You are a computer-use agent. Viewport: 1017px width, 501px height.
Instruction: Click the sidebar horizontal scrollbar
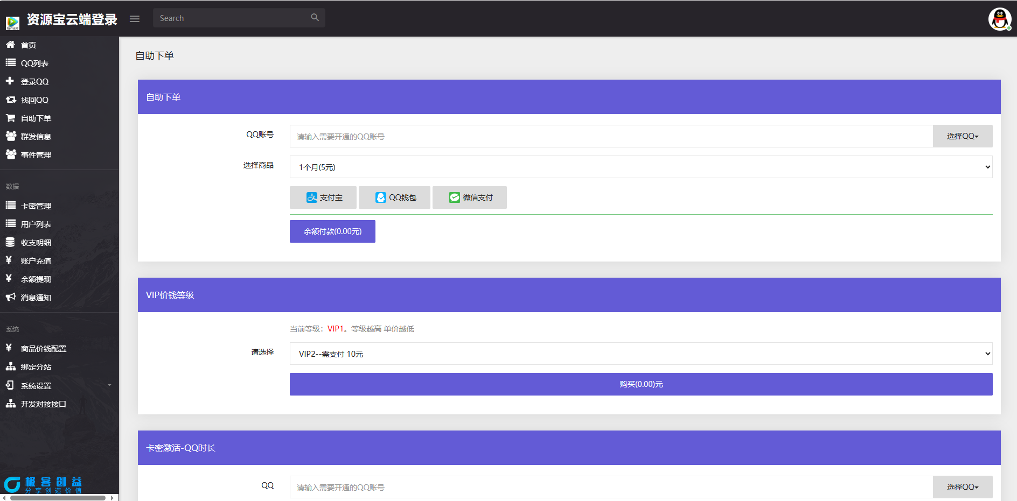coord(58,498)
